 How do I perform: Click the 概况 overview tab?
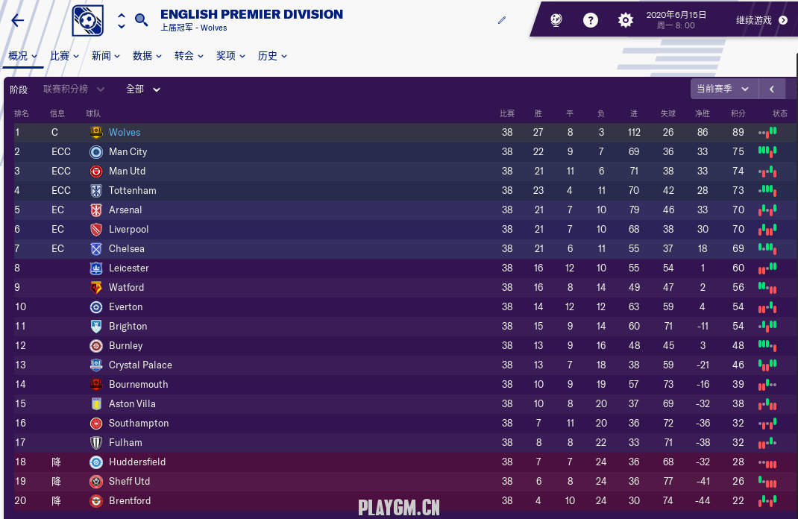click(x=22, y=56)
